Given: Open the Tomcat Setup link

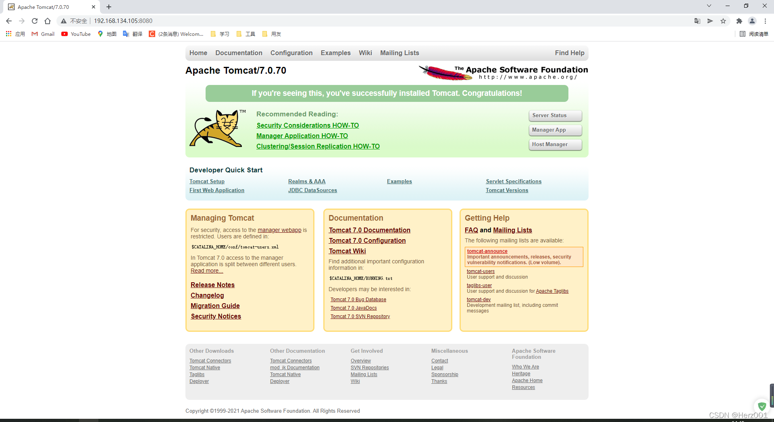Looking at the screenshot, I should click(x=207, y=182).
